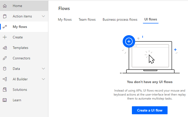Expand the AI Builder chevron
The height and width of the screenshot is (117, 188).
click(x=43, y=79)
